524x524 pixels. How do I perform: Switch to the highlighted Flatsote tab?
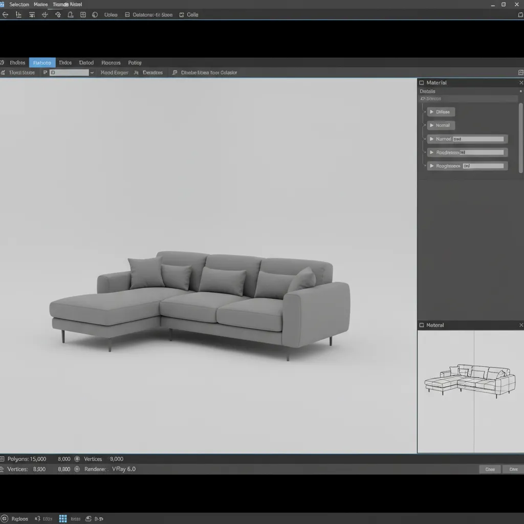(42, 62)
